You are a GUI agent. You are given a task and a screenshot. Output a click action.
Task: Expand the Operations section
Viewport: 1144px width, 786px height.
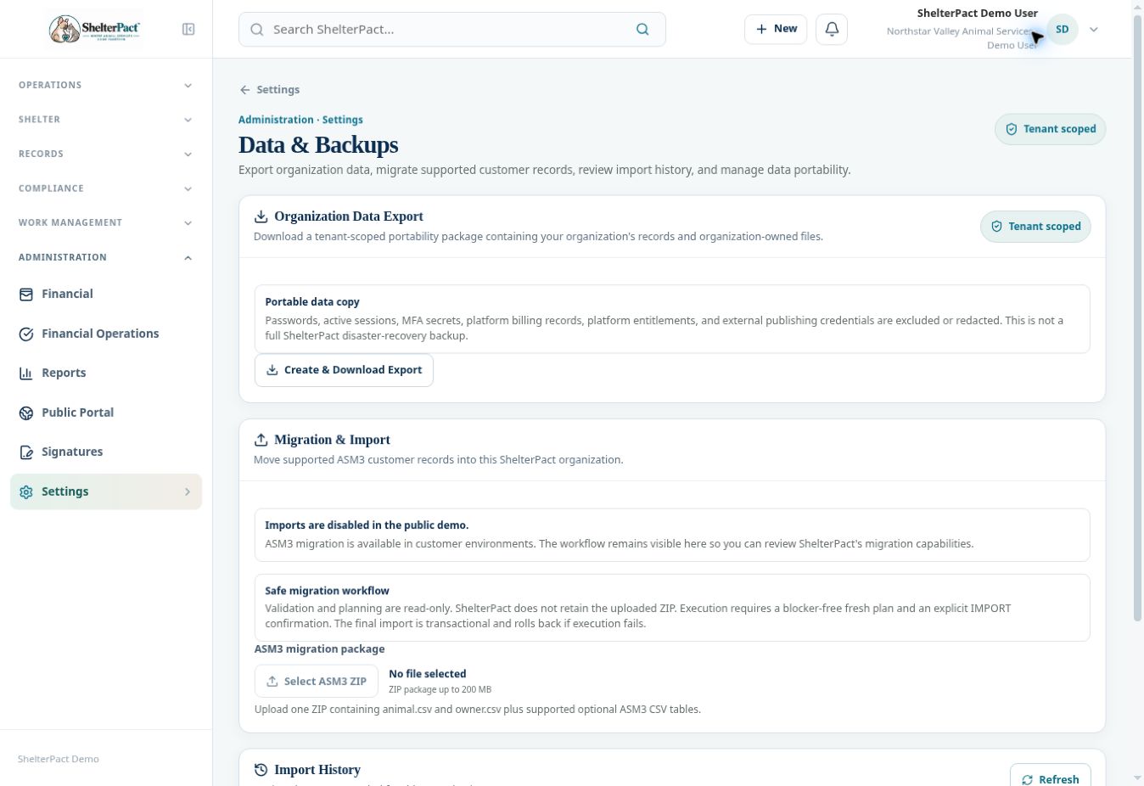pyautogui.click(x=106, y=85)
